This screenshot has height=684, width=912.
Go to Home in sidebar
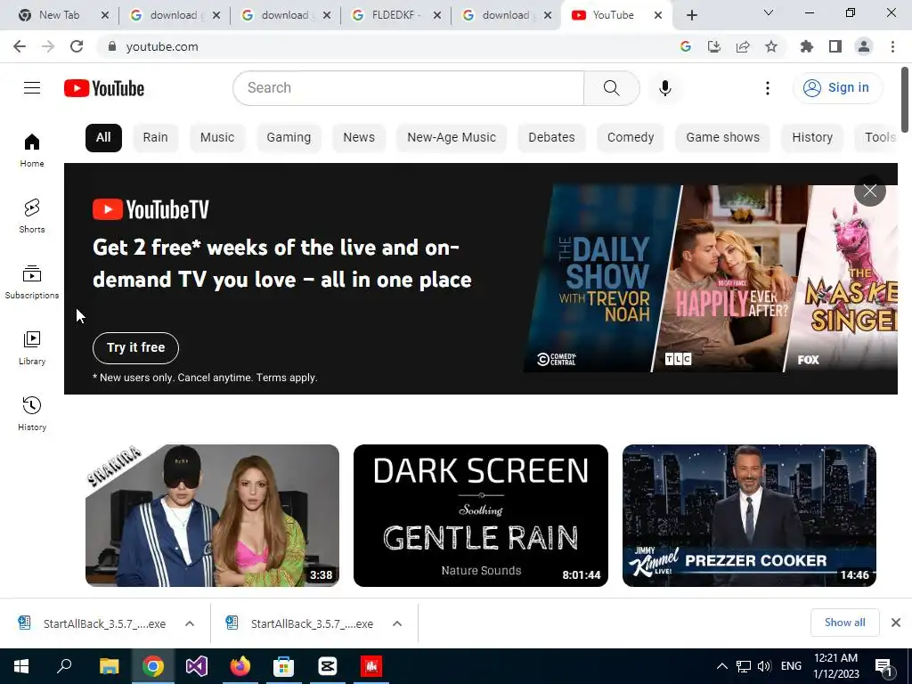[x=32, y=150]
